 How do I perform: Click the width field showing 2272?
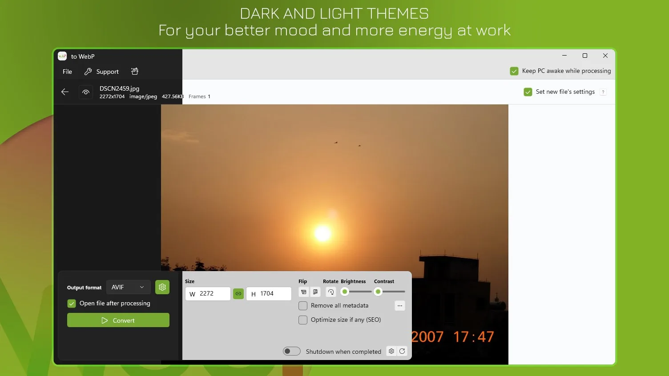point(208,294)
